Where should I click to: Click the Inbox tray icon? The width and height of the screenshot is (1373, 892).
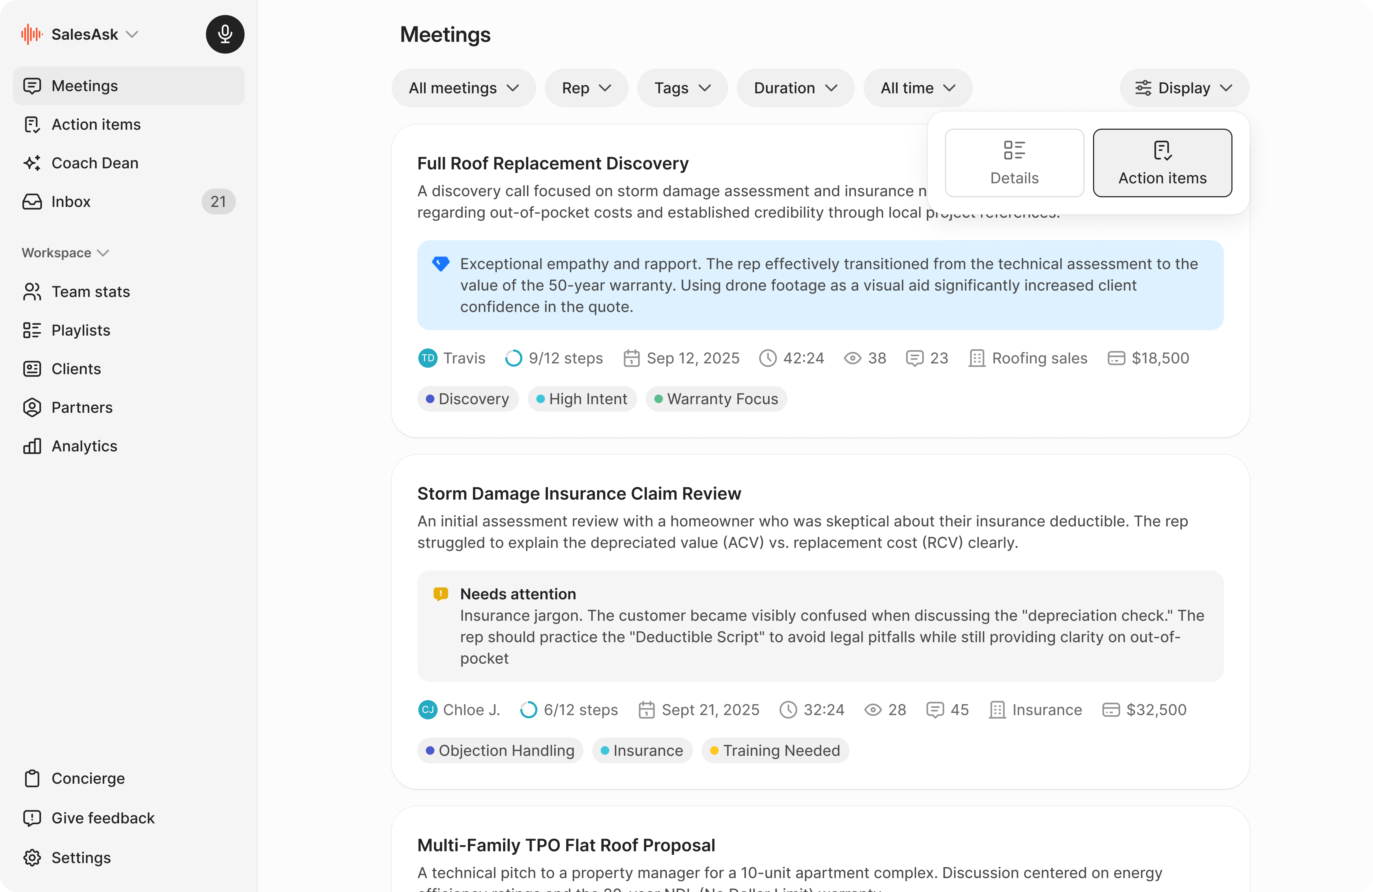(32, 202)
